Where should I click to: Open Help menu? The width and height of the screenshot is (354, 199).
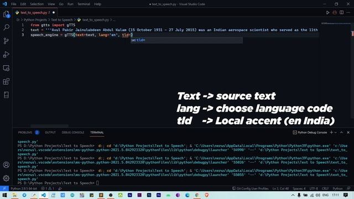point(97,4)
